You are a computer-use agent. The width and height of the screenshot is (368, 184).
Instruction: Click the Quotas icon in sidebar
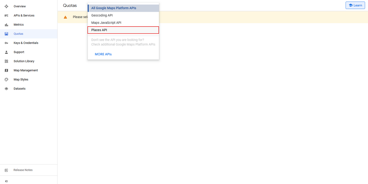coord(6,34)
